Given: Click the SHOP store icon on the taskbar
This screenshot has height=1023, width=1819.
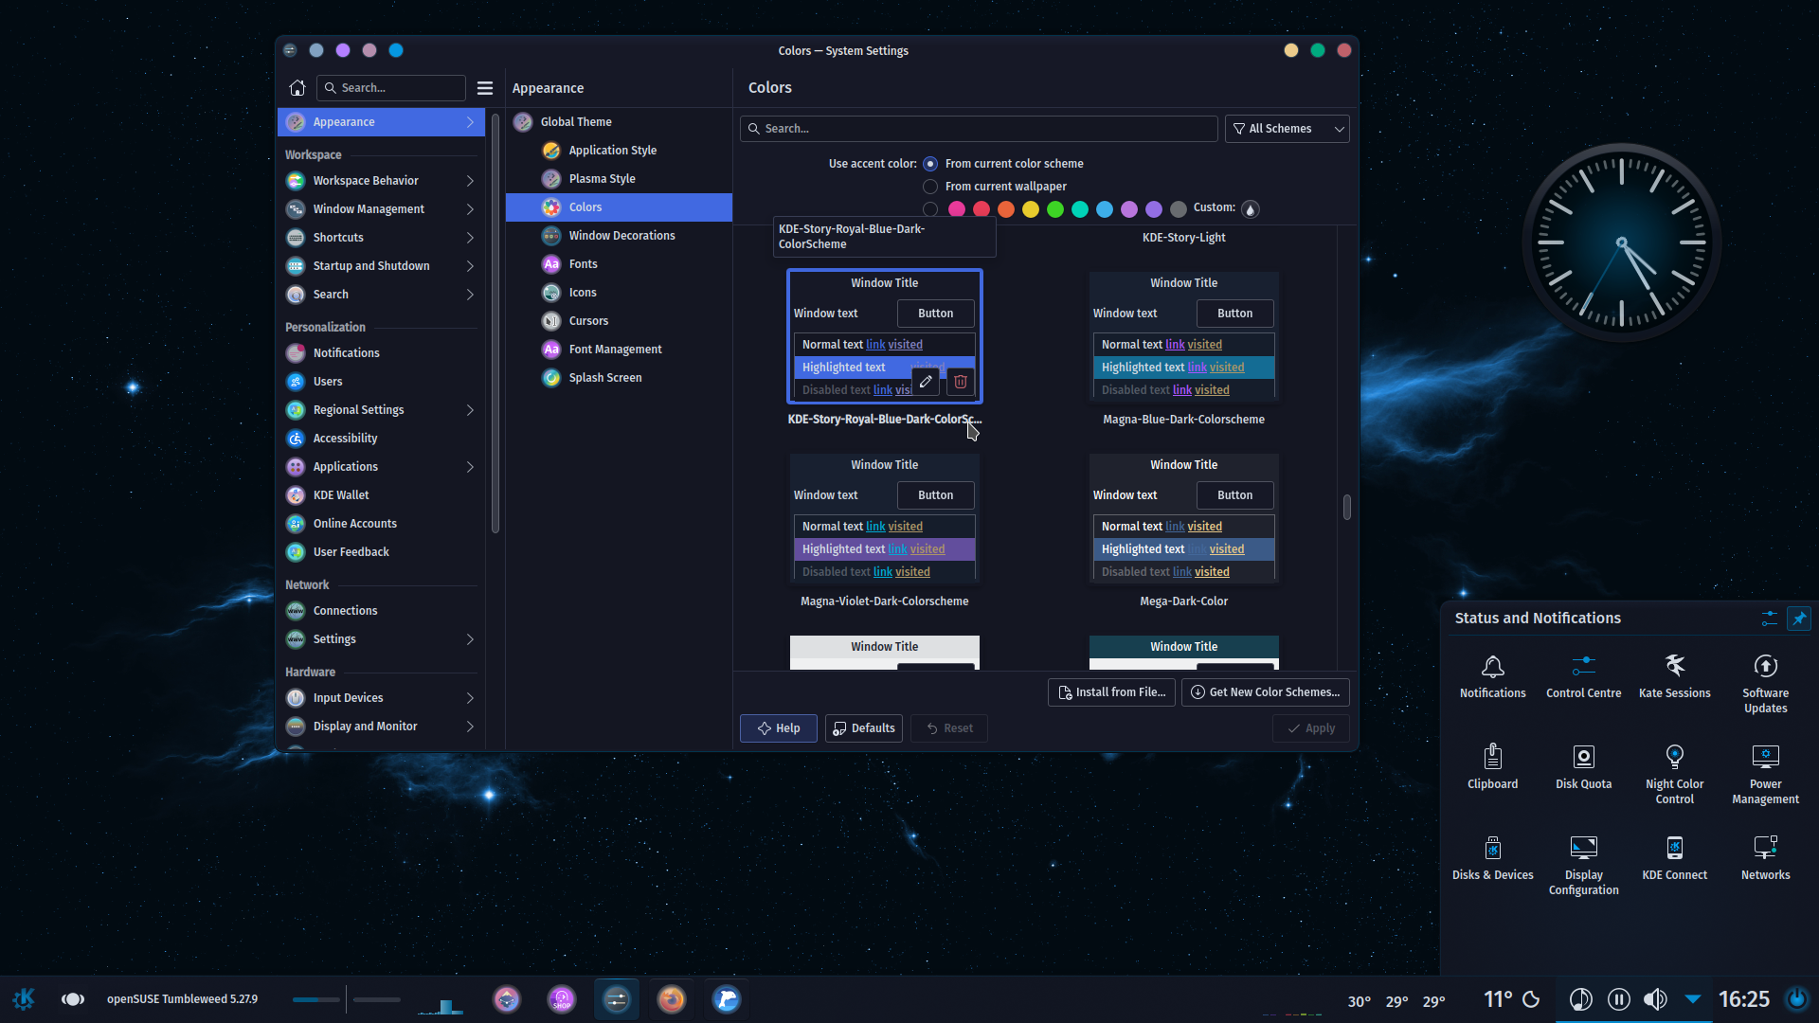Looking at the screenshot, I should coord(562,999).
